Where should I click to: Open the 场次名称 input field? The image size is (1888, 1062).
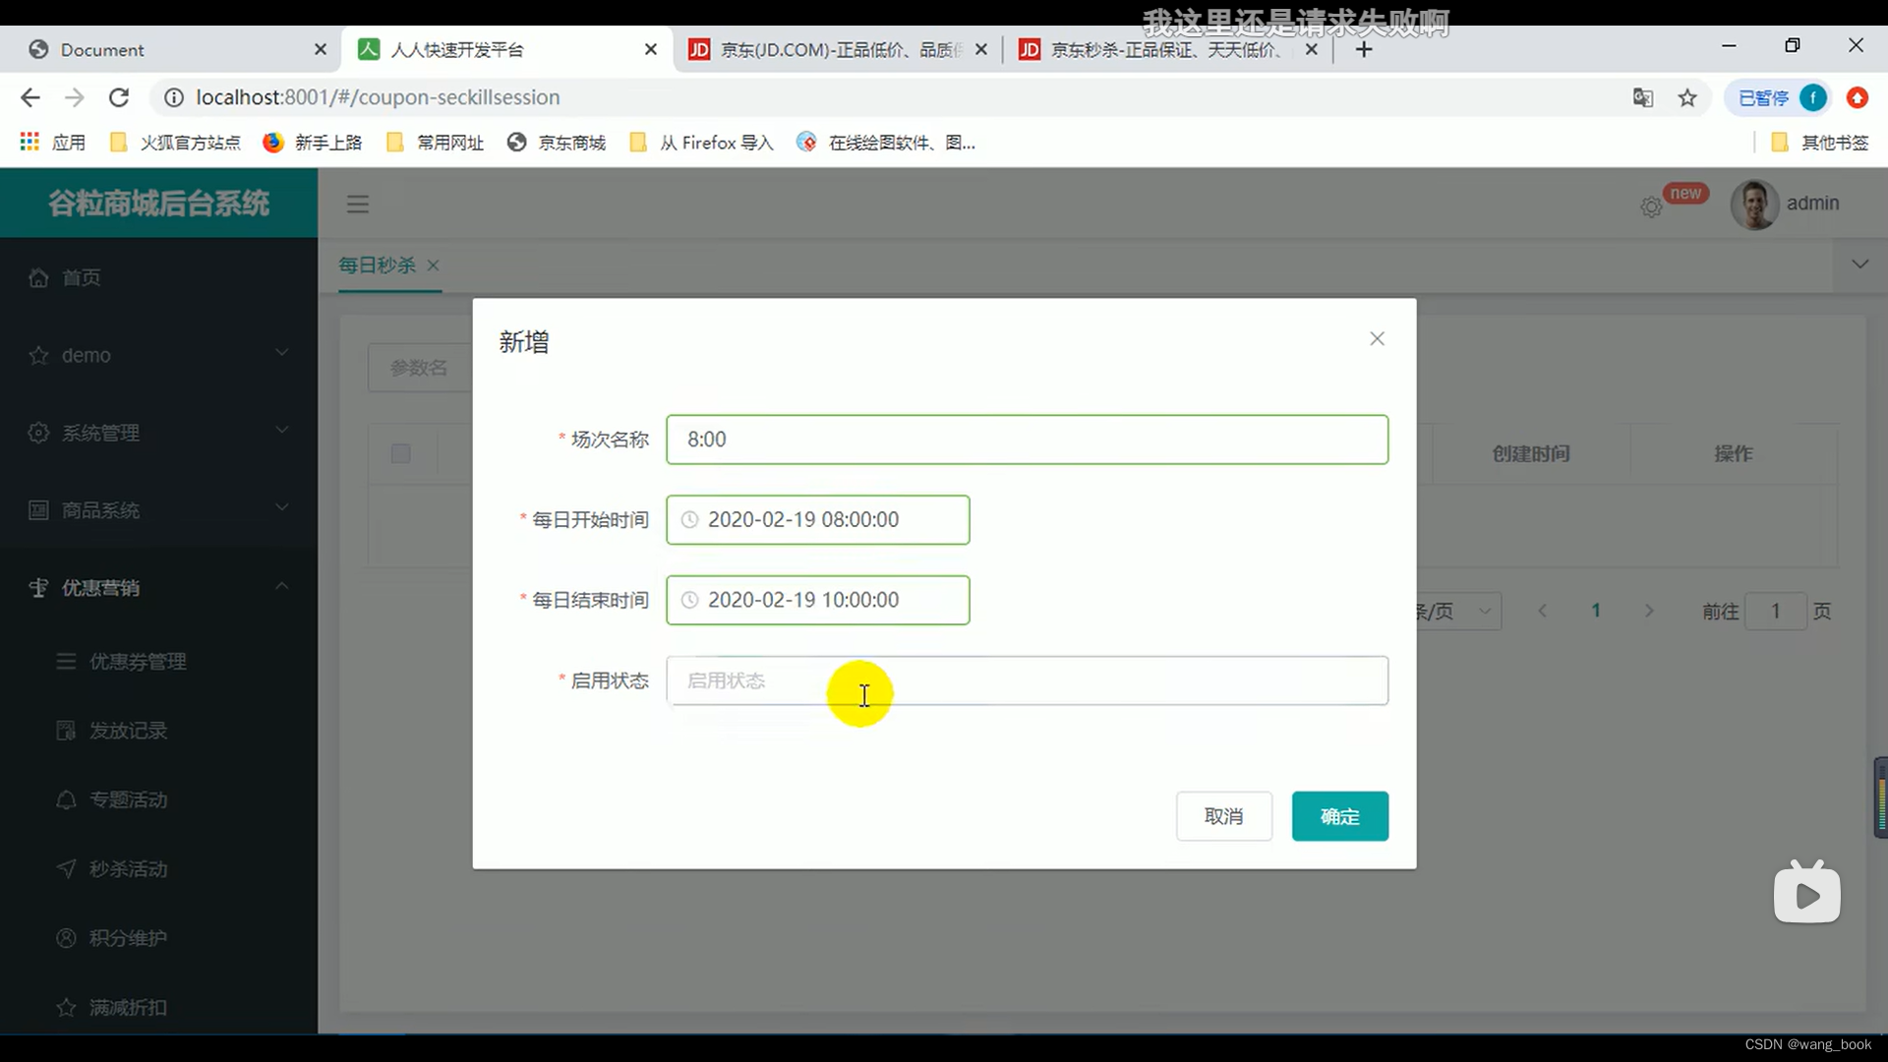point(1026,439)
